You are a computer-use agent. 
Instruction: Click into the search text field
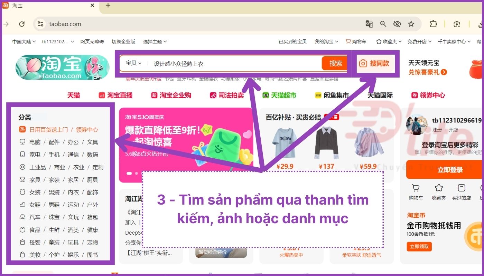point(235,63)
